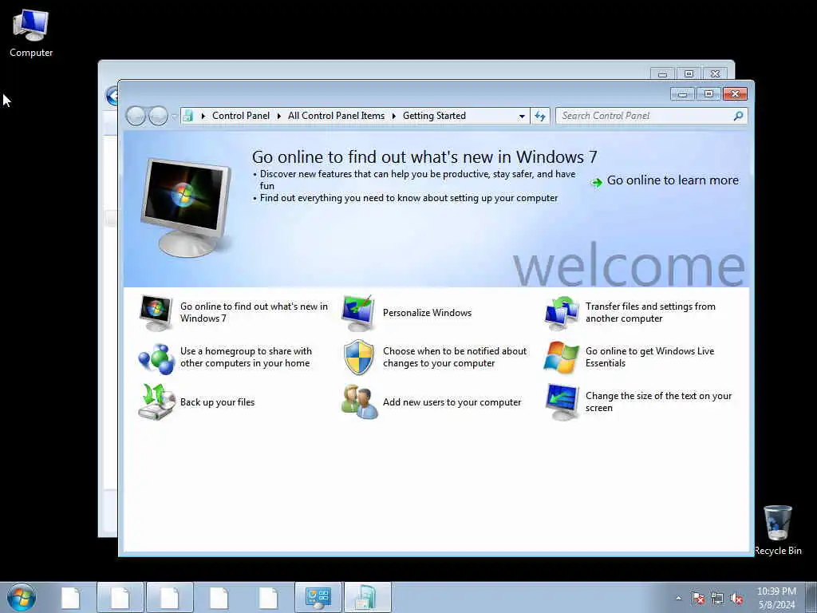Click the large Windows 7 monitor image
The image size is (817, 613).
click(187, 207)
